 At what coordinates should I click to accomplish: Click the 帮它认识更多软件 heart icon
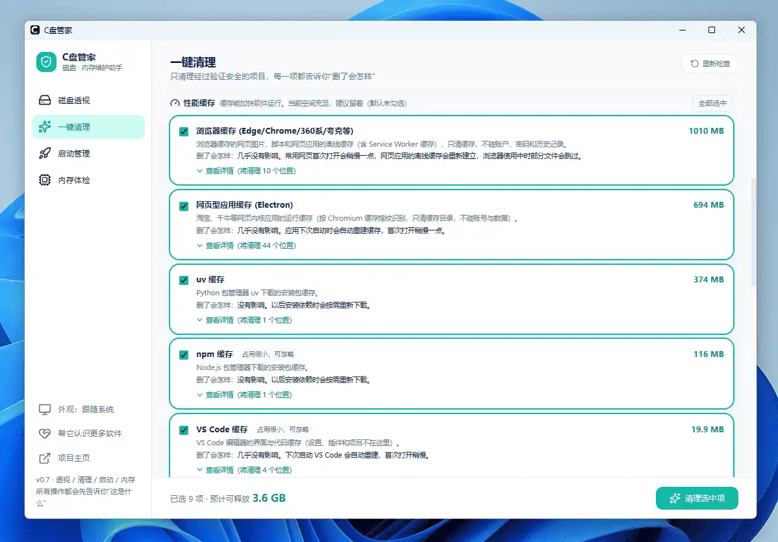(x=45, y=434)
